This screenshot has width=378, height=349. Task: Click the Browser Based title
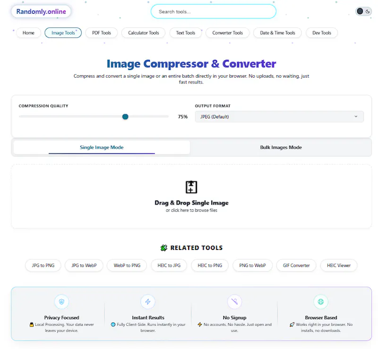point(321,318)
